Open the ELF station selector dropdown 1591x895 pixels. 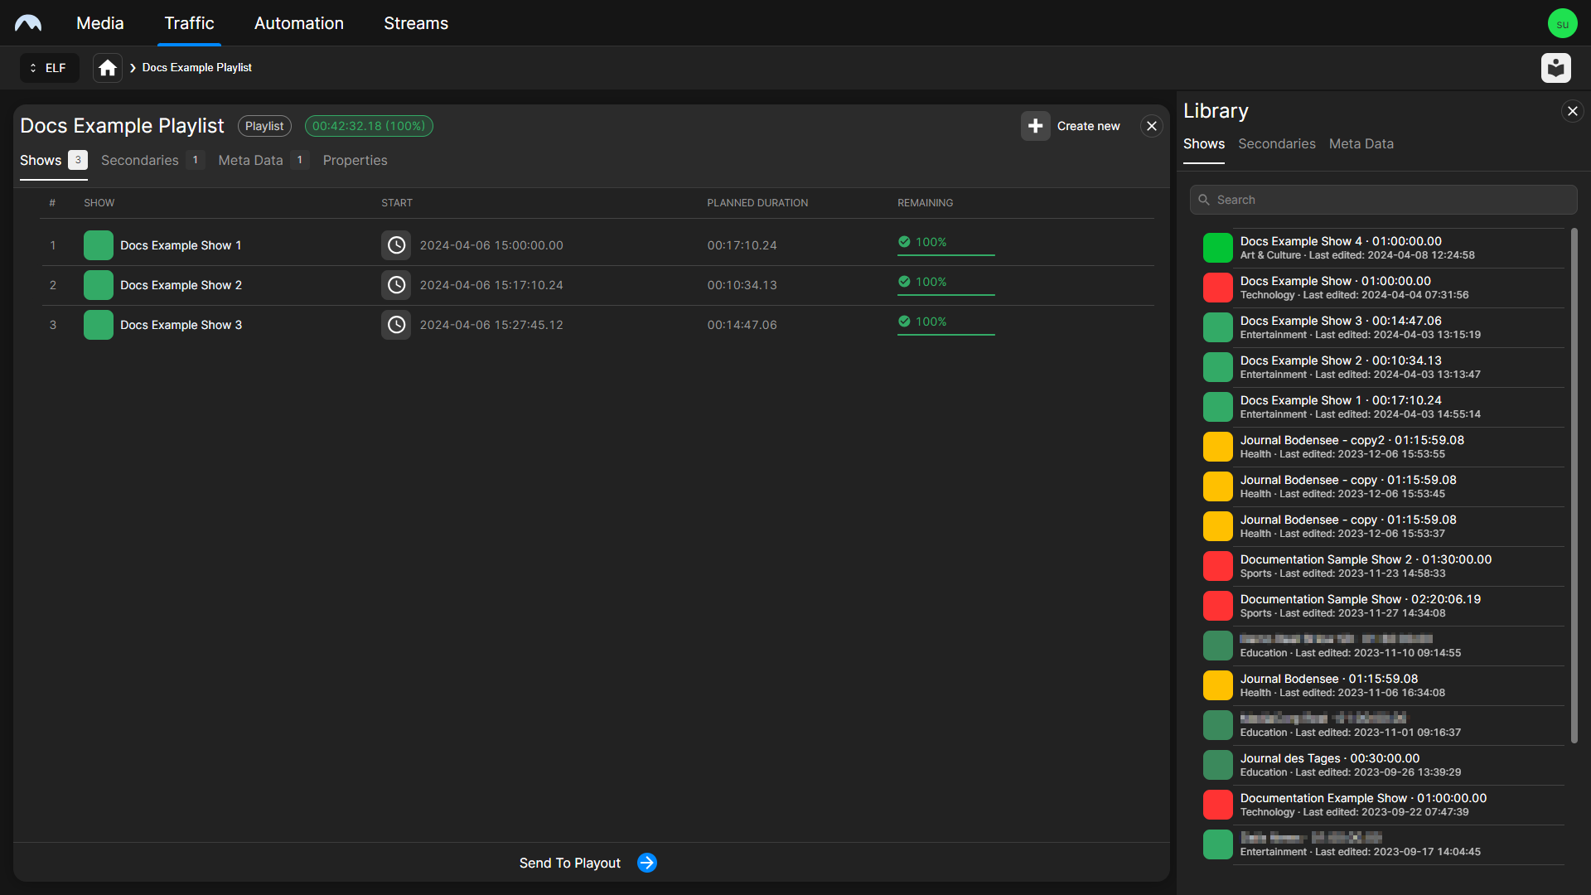pos(49,68)
